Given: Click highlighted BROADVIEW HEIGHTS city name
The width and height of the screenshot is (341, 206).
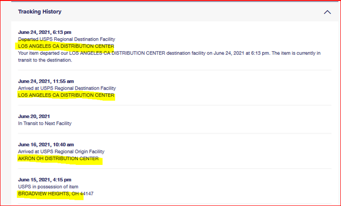Looking at the screenshot, I should (44, 194).
